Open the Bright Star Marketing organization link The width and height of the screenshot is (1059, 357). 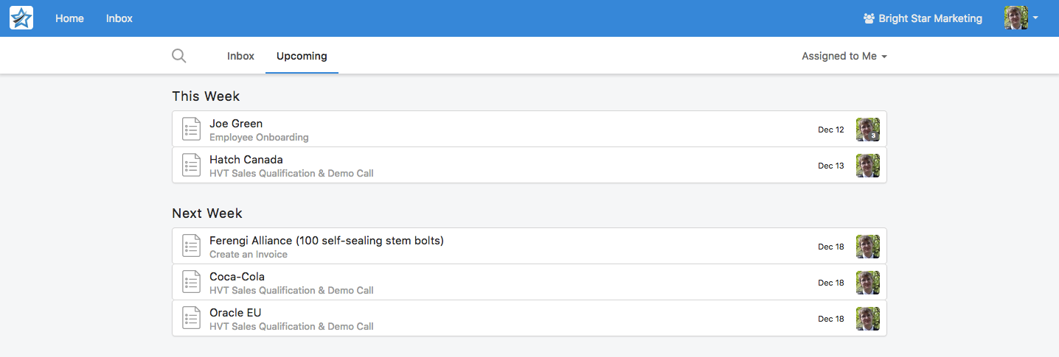930,18
